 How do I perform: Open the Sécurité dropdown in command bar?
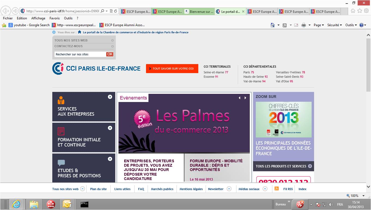tap(334, 25)
